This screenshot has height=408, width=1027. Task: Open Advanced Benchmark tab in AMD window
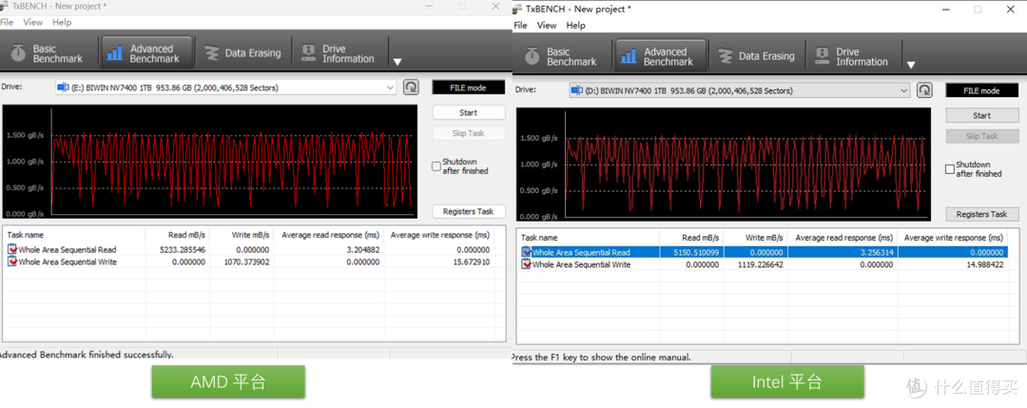(145, 53)
